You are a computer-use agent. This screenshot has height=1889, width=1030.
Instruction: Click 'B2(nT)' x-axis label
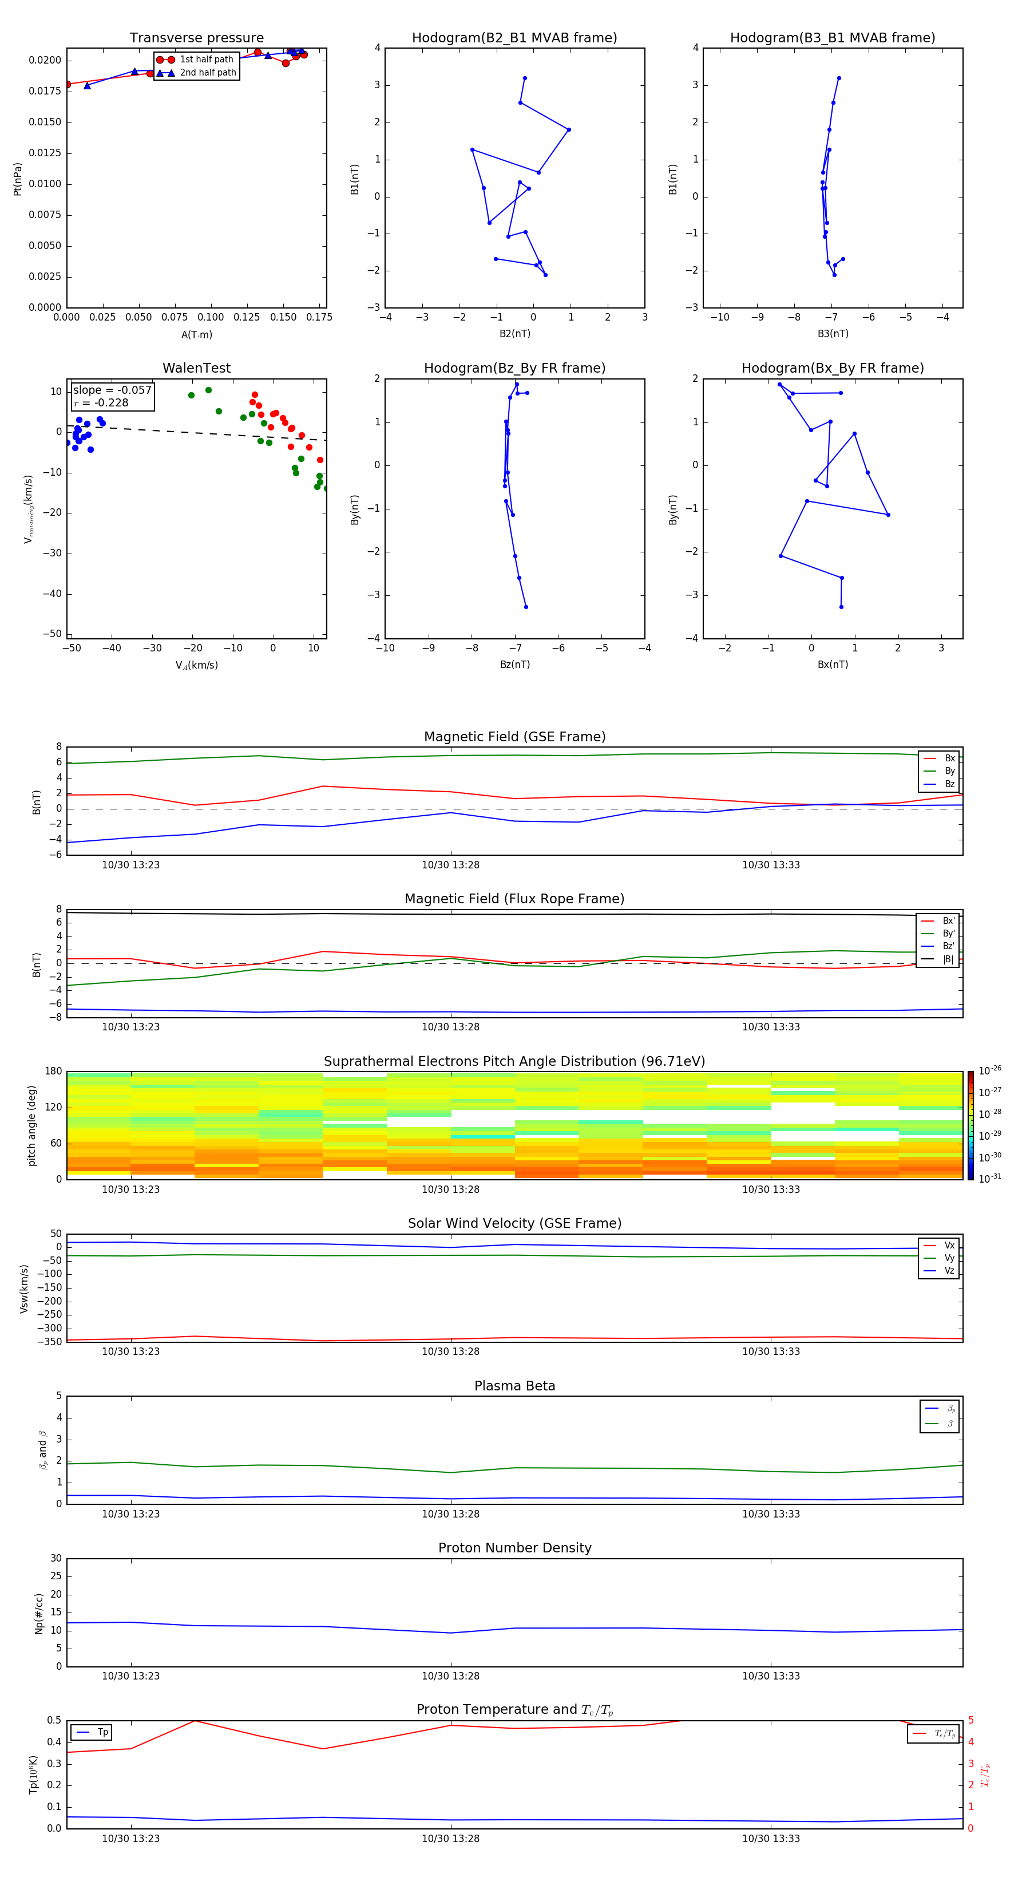pos(514,334)
